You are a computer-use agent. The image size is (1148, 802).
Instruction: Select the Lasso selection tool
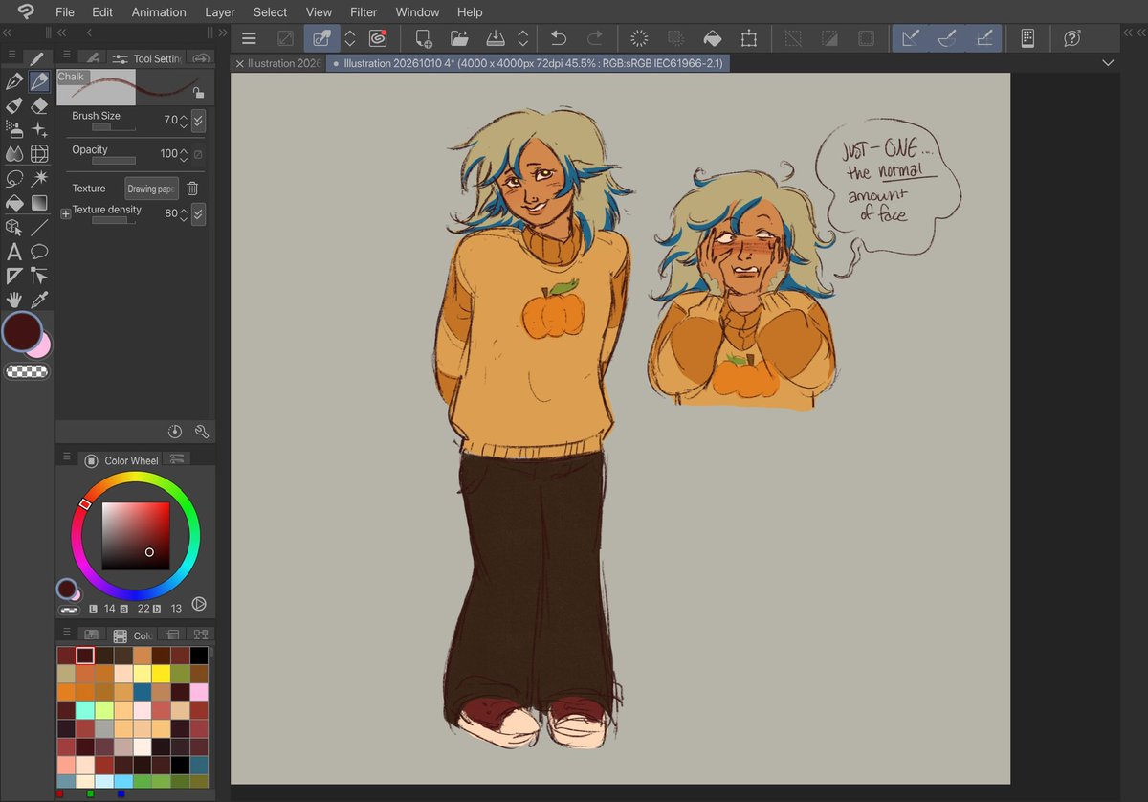tap(14, 178)
